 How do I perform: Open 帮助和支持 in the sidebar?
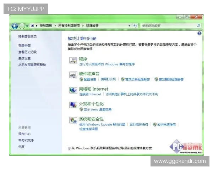tap(26, 140)
